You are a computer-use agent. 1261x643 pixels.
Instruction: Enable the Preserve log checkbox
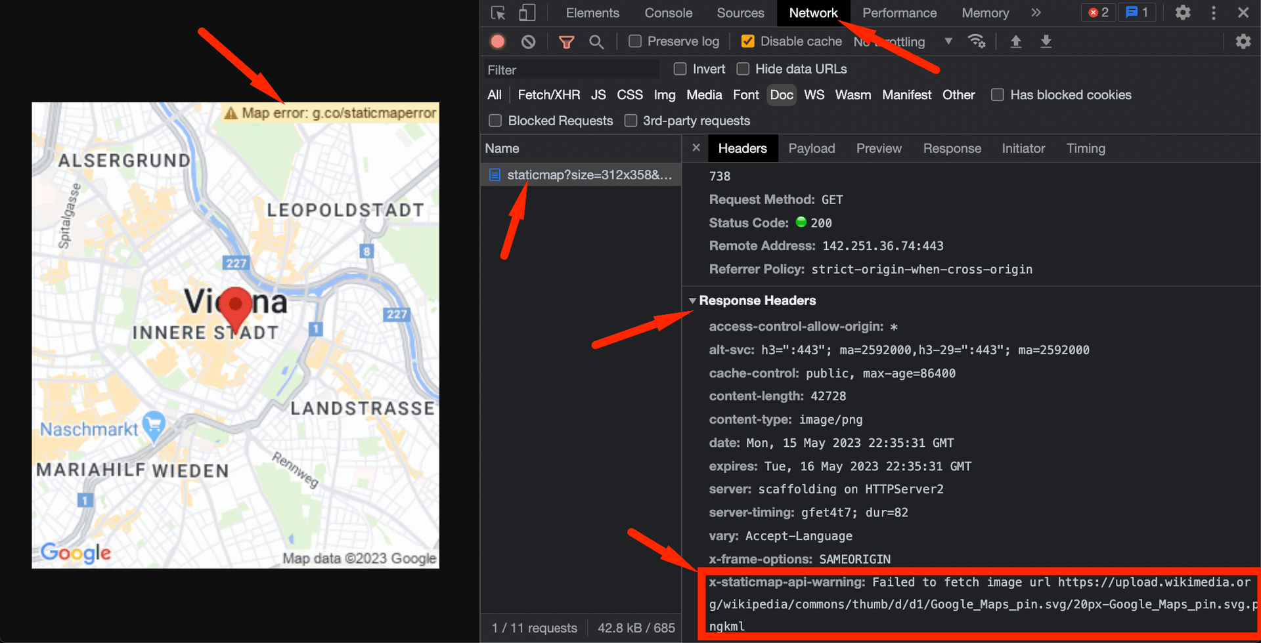634,41
